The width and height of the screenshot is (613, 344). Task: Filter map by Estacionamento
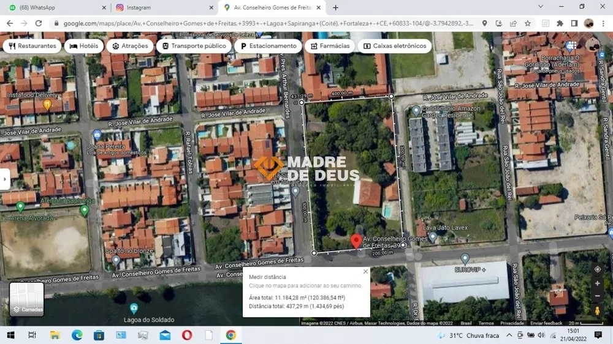[268, 46]
